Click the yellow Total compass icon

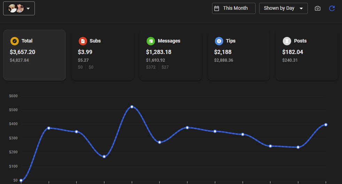tap(14, 41)
